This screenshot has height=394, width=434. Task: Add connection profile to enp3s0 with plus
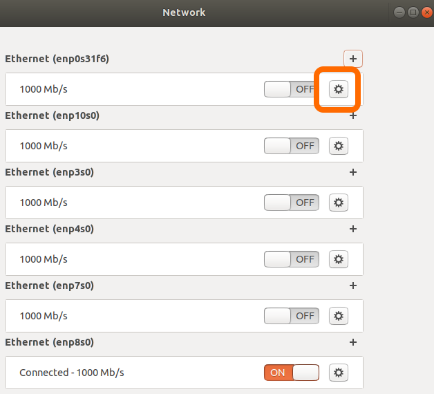[x=353, y=172]
